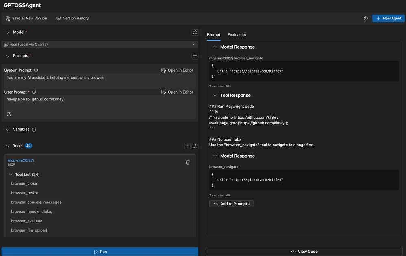Collapse the Tools section
The image size is (406, 256).
coord(7,146)
